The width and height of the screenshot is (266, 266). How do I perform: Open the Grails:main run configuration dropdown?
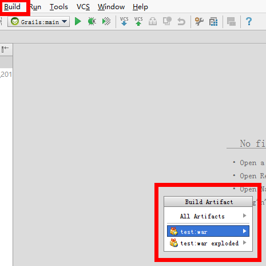(x=39, y=21)
